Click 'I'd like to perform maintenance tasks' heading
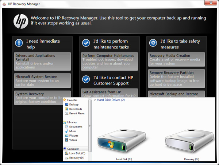Screen dimensions: 219x165 pos(111,44)
